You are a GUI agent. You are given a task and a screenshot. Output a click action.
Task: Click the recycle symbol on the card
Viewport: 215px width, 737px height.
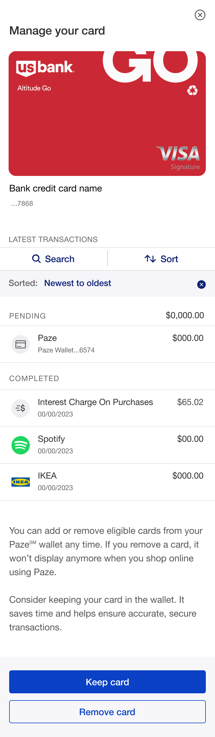click(x=192, y=90)
